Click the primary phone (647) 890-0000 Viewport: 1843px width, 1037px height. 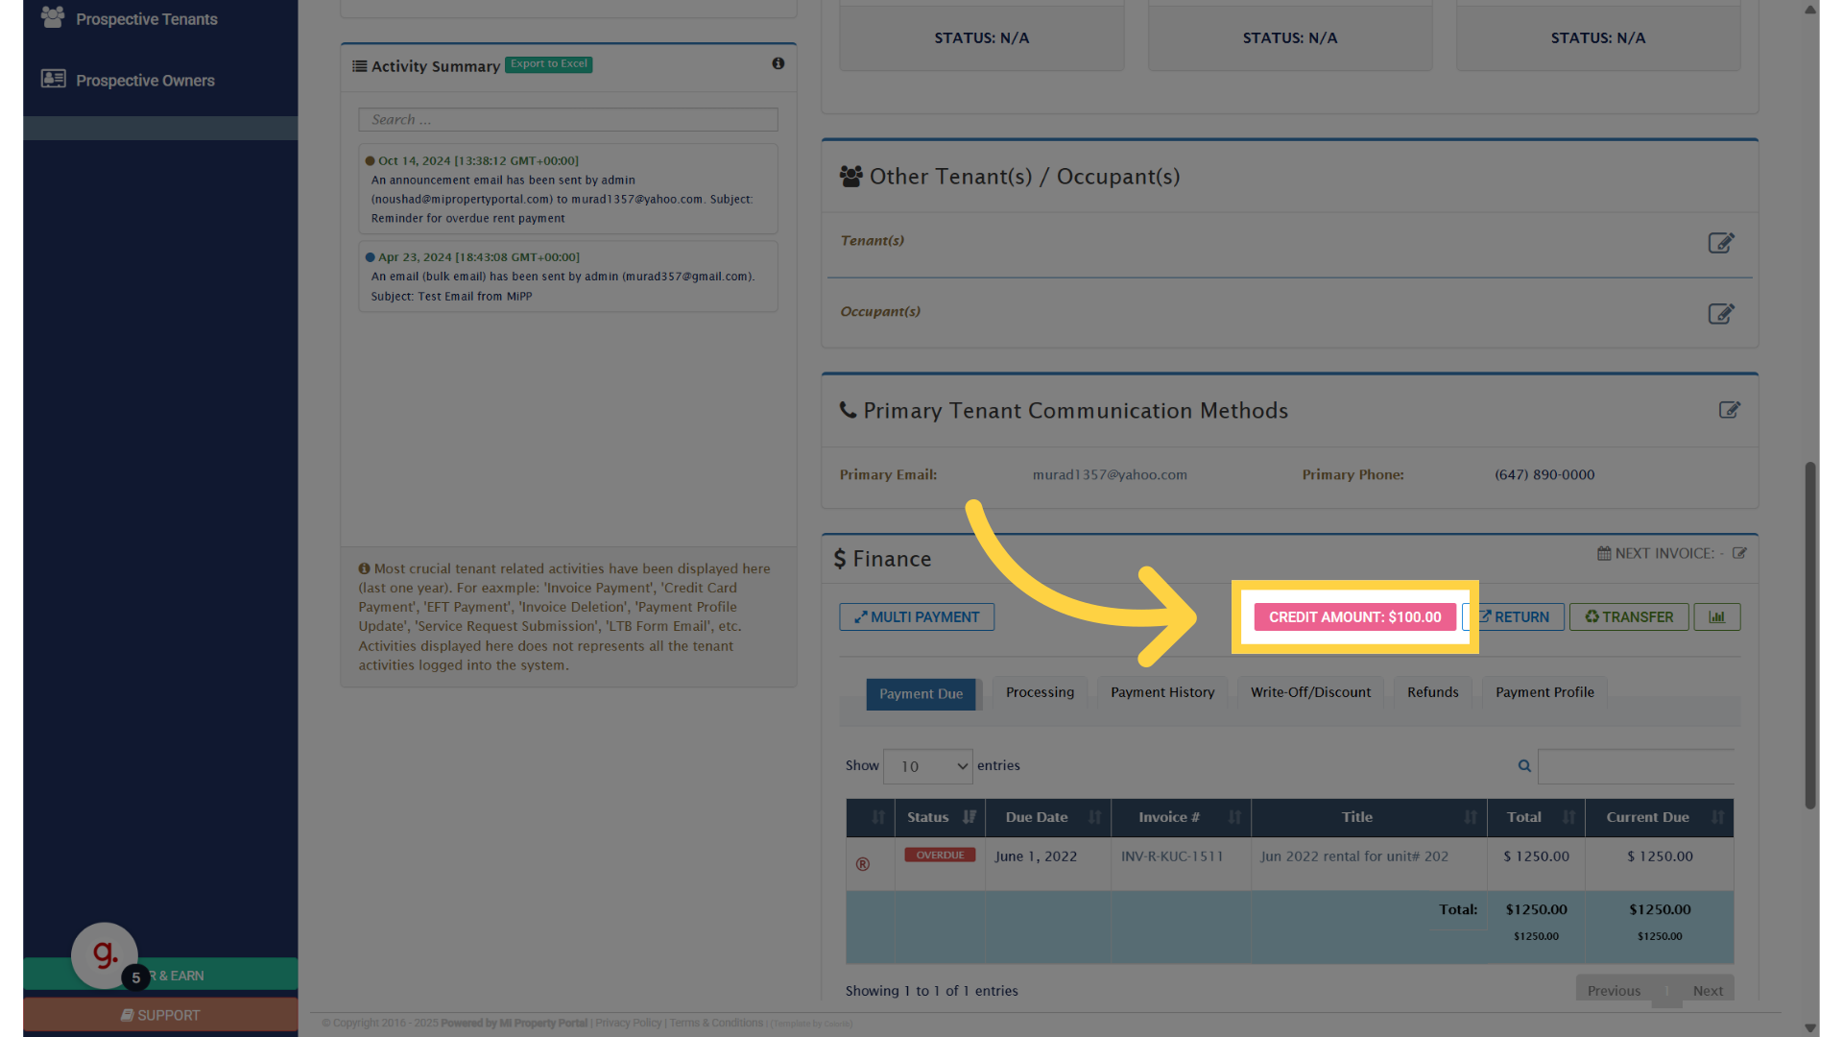tap(1544, 475)
